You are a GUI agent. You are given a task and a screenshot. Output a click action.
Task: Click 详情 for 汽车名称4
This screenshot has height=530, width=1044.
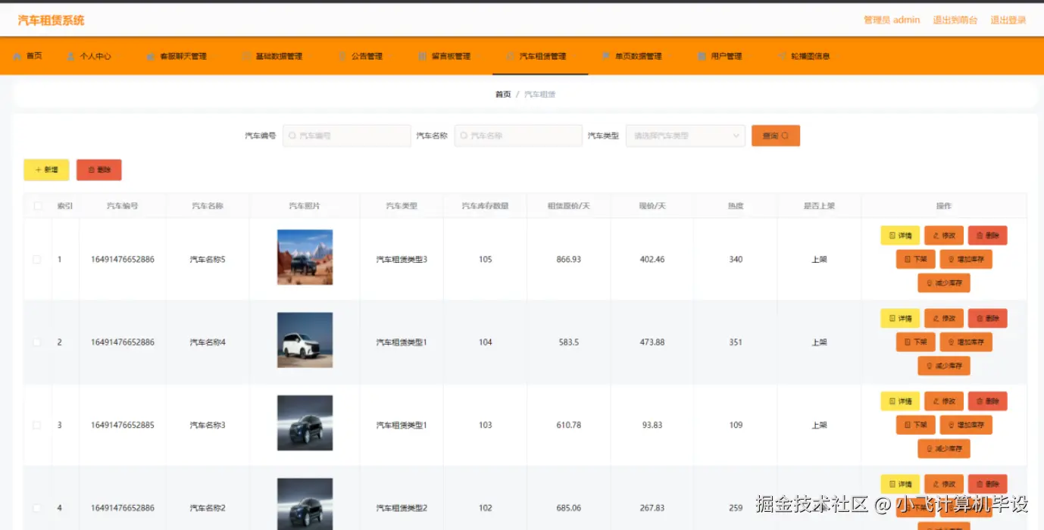900,319
